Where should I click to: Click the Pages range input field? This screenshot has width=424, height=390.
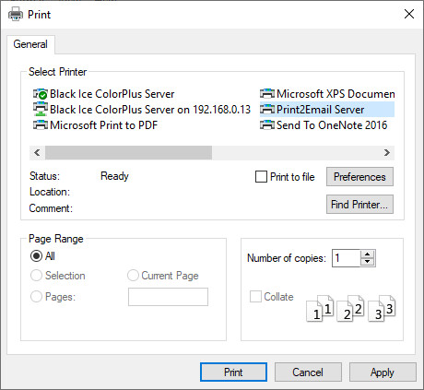(x=168, y=297)
